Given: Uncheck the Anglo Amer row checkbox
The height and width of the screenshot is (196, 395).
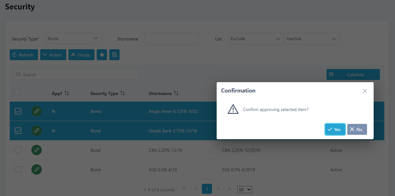Looking at the screenshot, I should click(18, 111).
